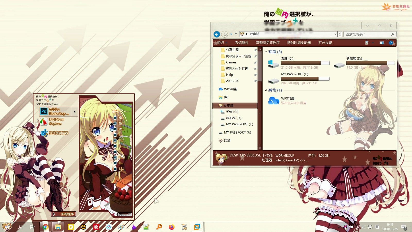Open the volume control in the tray
Image resolution: width=412 pixels, height=232 pixels.
click(363, 227)
